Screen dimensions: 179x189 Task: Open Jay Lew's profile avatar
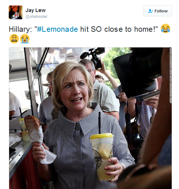[16, 12]
